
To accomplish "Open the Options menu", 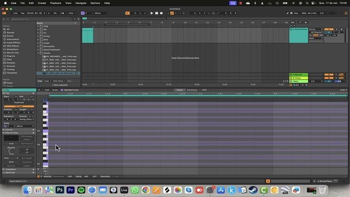I will coord(95,3).
